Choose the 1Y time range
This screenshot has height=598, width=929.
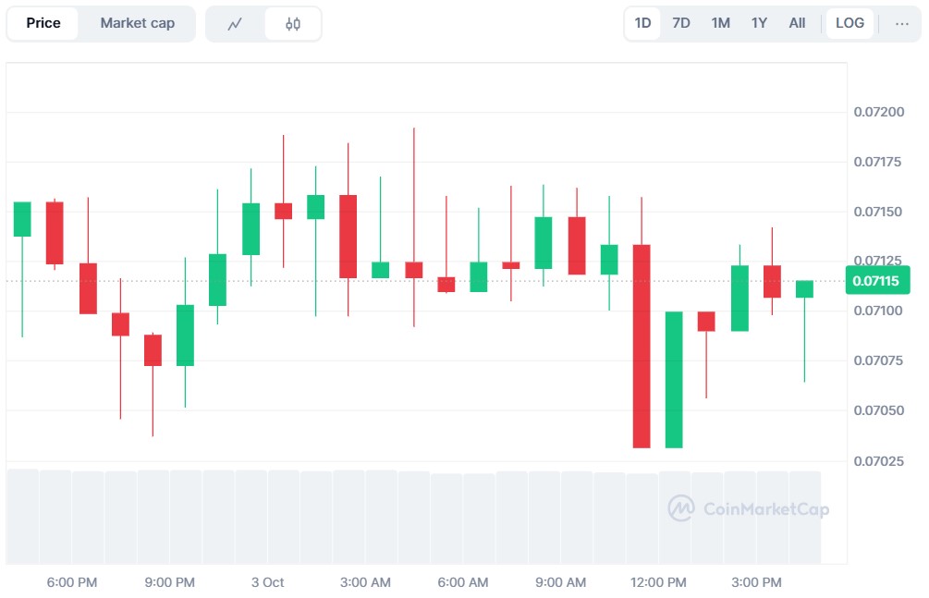click(759, 24)
